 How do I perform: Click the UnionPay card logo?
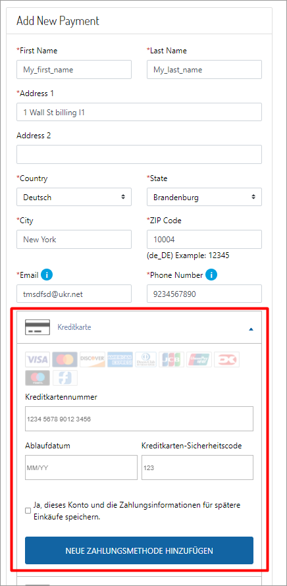coord(199,360)
